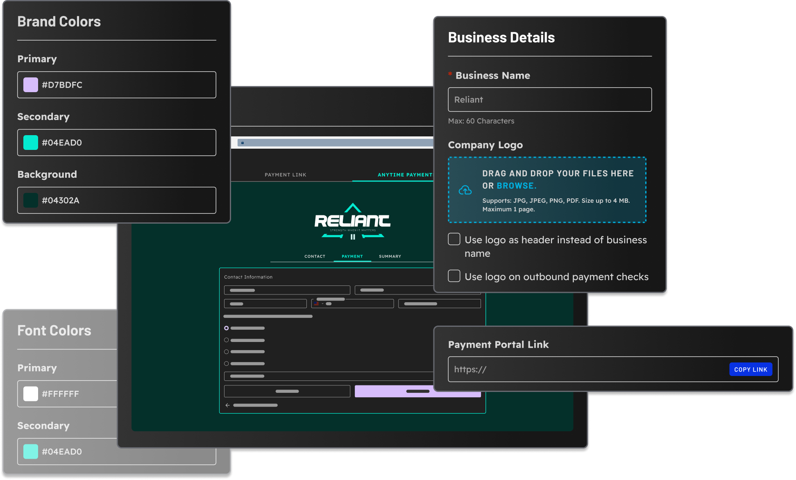
Task: Click the cloud upload icon
Action: (465, 190)
